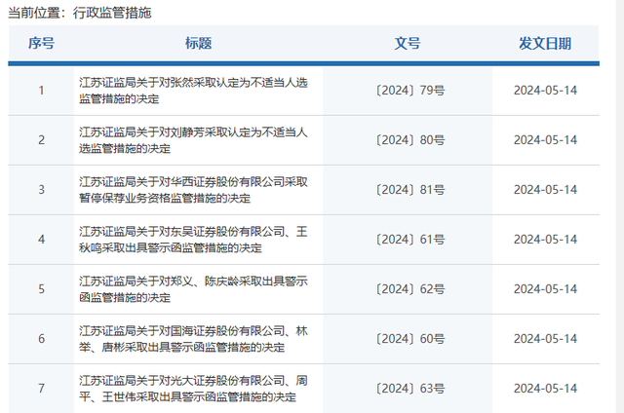624x413 pixels.
Task: Click serial number 6 cell
Action: tap(41, 339)
